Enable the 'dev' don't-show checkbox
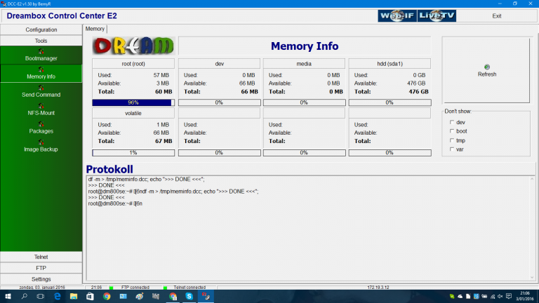This screenshot has height=303, width=539. coord(451,123)
